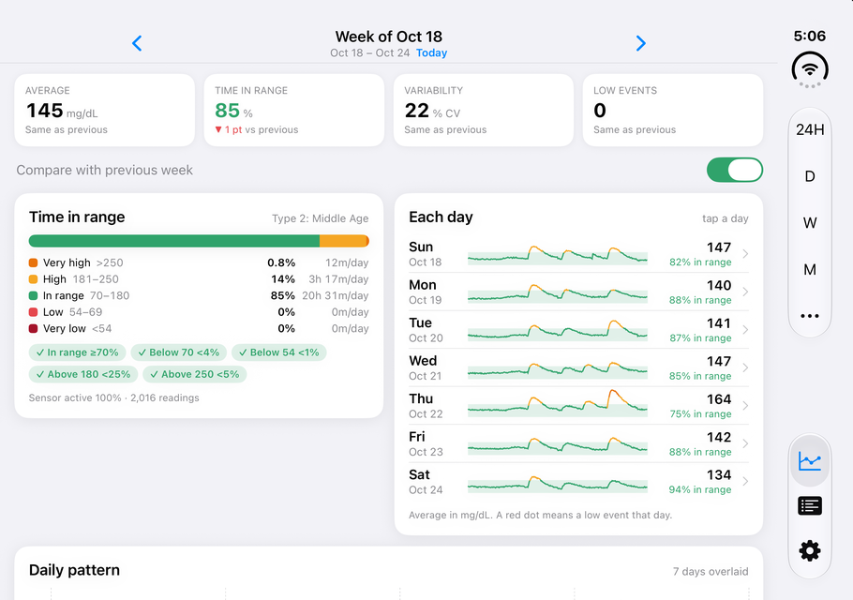Tap the High yellow color swatch

click(33, 279)
